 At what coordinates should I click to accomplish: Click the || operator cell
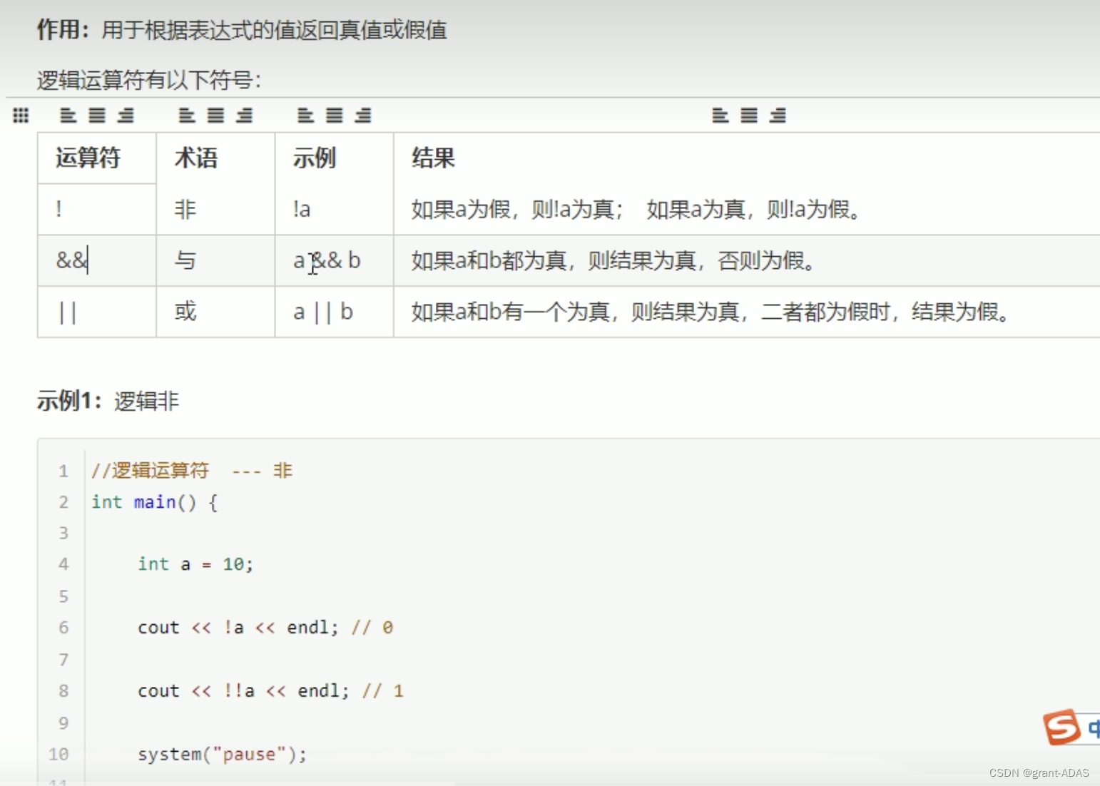[97, 312]
